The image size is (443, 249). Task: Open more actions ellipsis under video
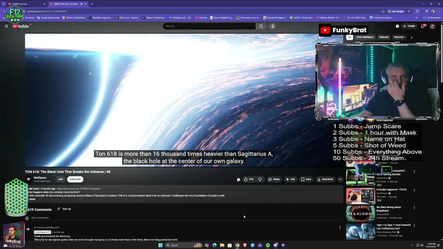340,179
